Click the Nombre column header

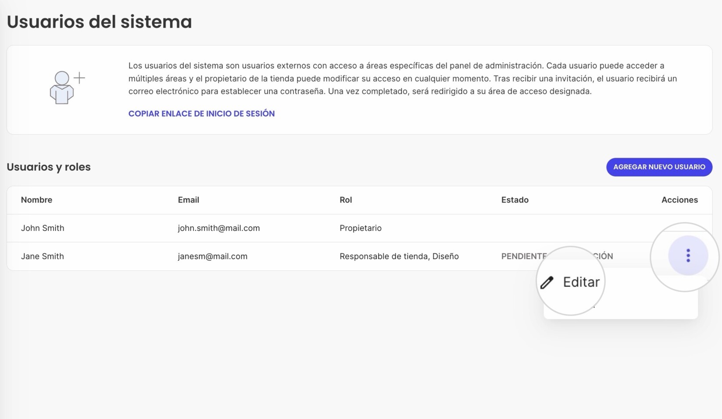(36, 200)
